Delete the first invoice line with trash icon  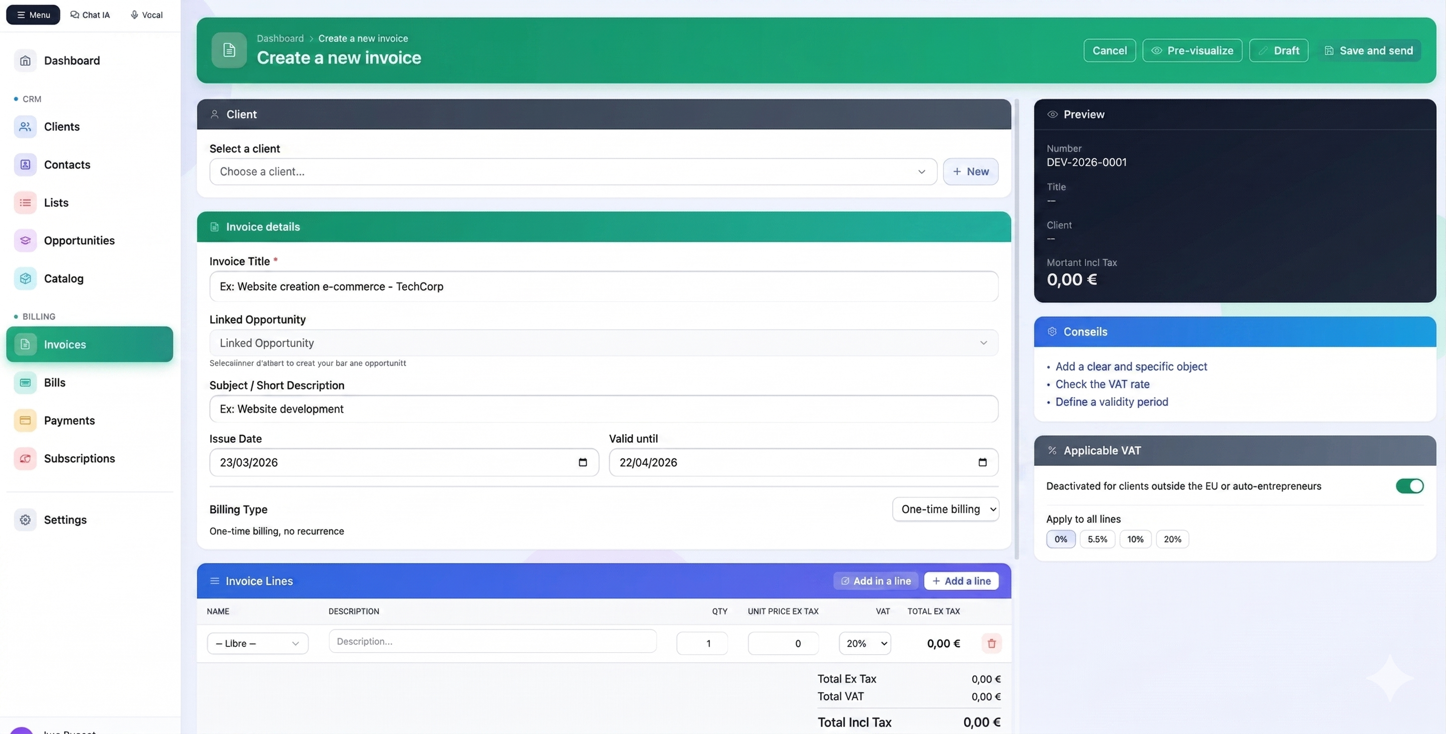coord(991,644)
